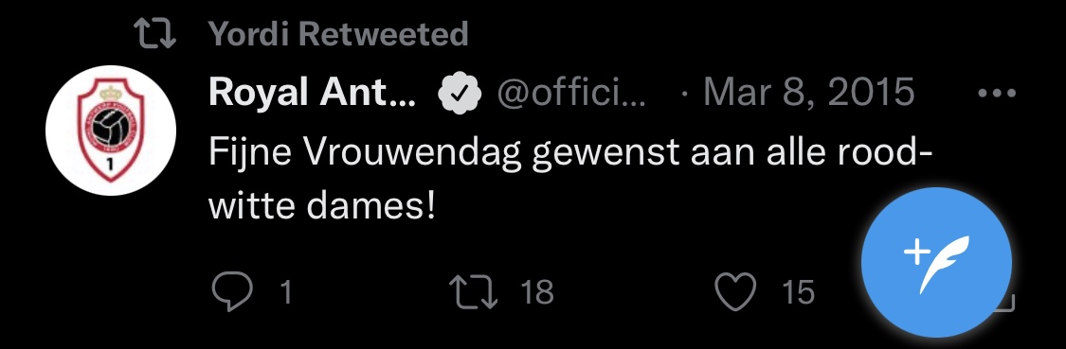Click the retweet count 18
This screenshot has height=349, width=1066.
click(537, 292)
